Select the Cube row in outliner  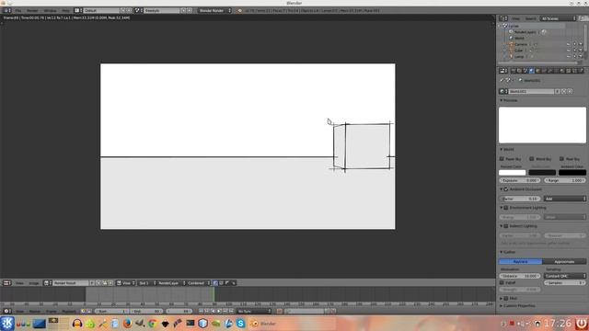(518, 51)
